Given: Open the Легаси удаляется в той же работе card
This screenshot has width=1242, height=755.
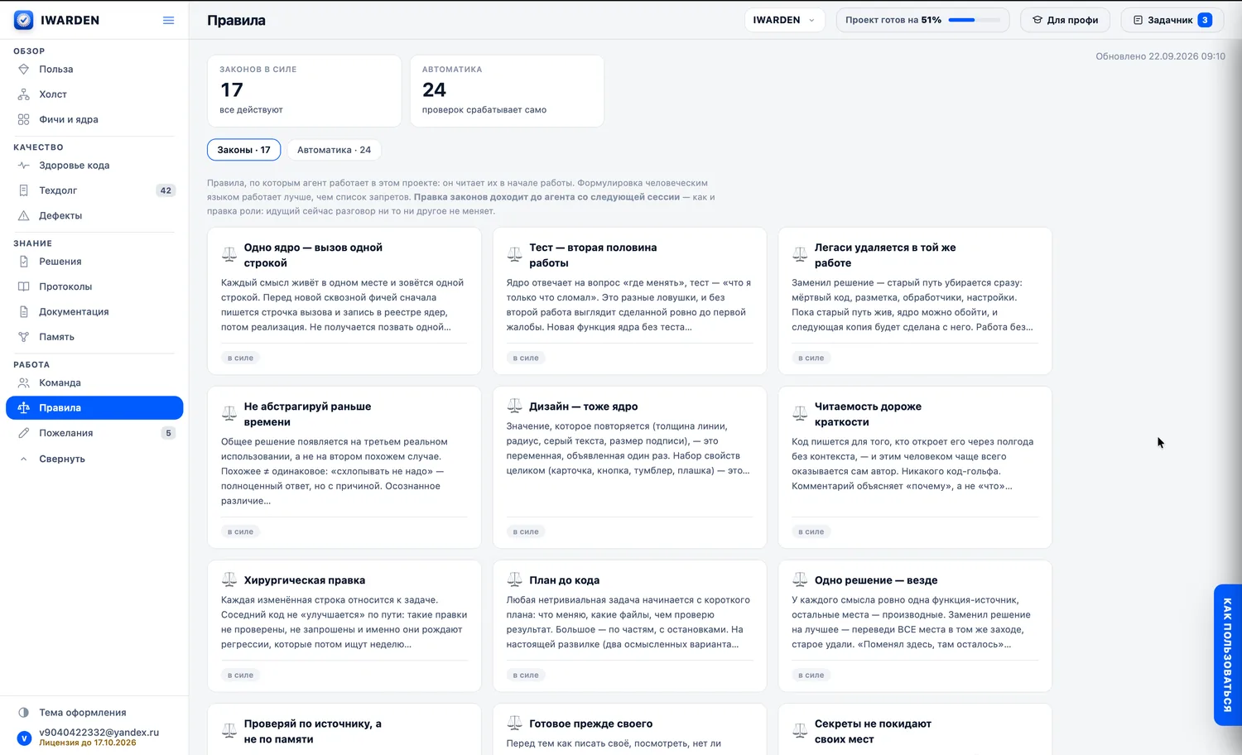Looking at the screenshot, I should [x=915, y=301].
